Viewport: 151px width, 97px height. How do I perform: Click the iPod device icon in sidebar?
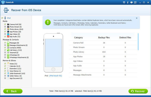coord(5,18)
